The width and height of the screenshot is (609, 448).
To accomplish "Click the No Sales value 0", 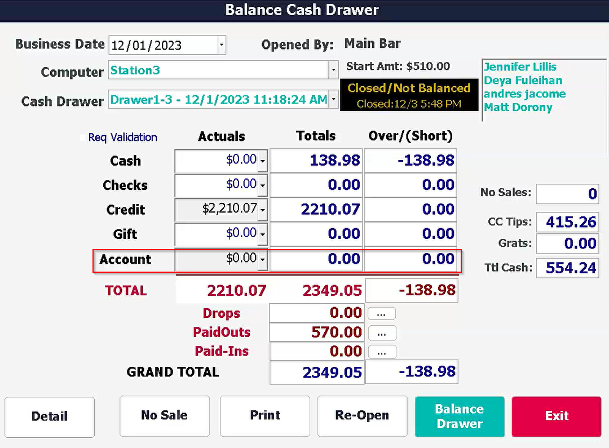I will click(x=567, y=194).
